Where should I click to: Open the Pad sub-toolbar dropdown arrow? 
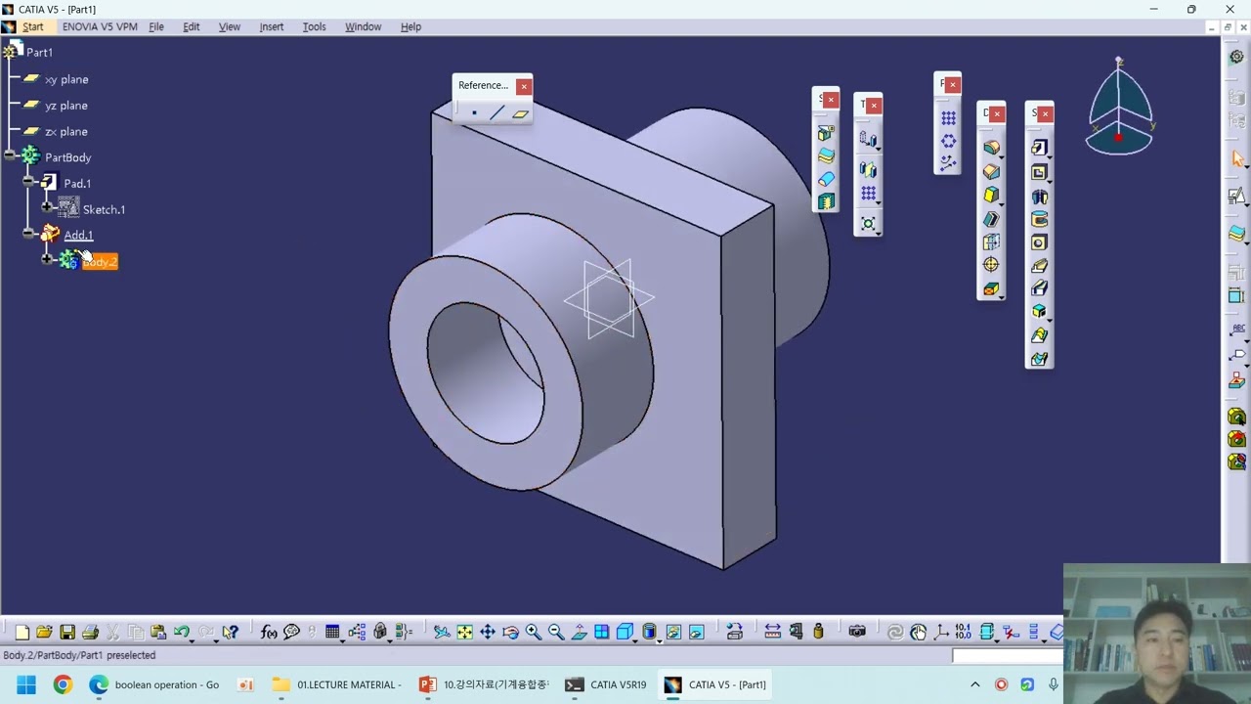click(1050, 156)
